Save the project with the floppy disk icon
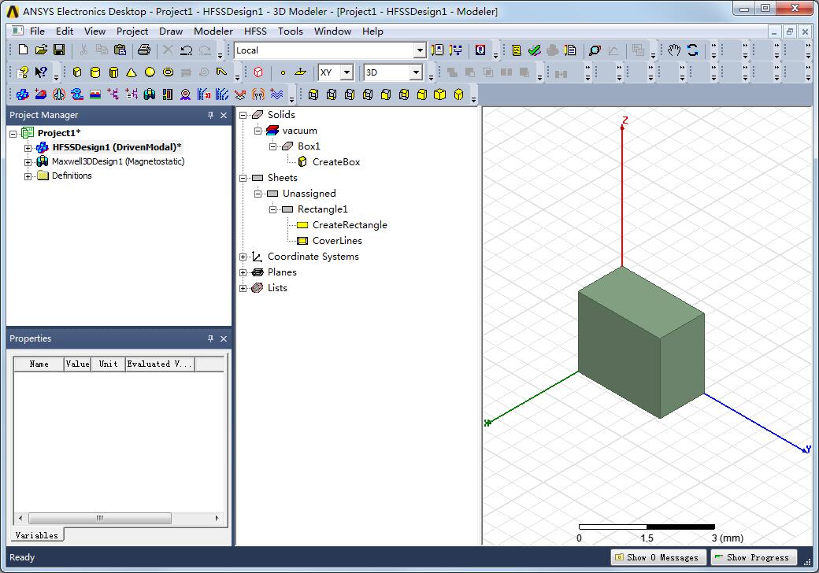This screenshot has width=819, height=573. click(x=59, y=50)
